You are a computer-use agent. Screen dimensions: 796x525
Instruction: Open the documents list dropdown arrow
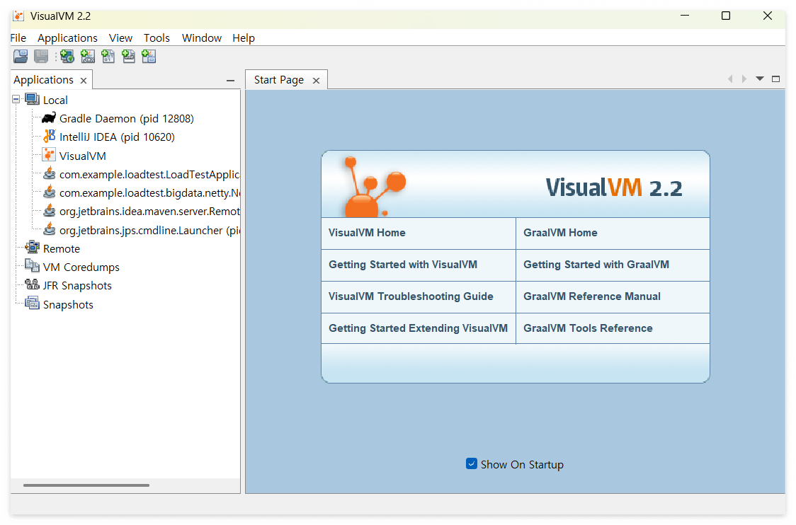point(760,79)
